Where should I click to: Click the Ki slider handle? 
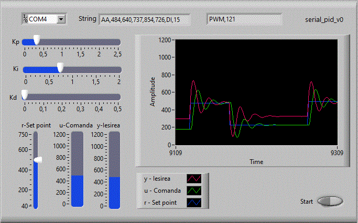(60, 68)
